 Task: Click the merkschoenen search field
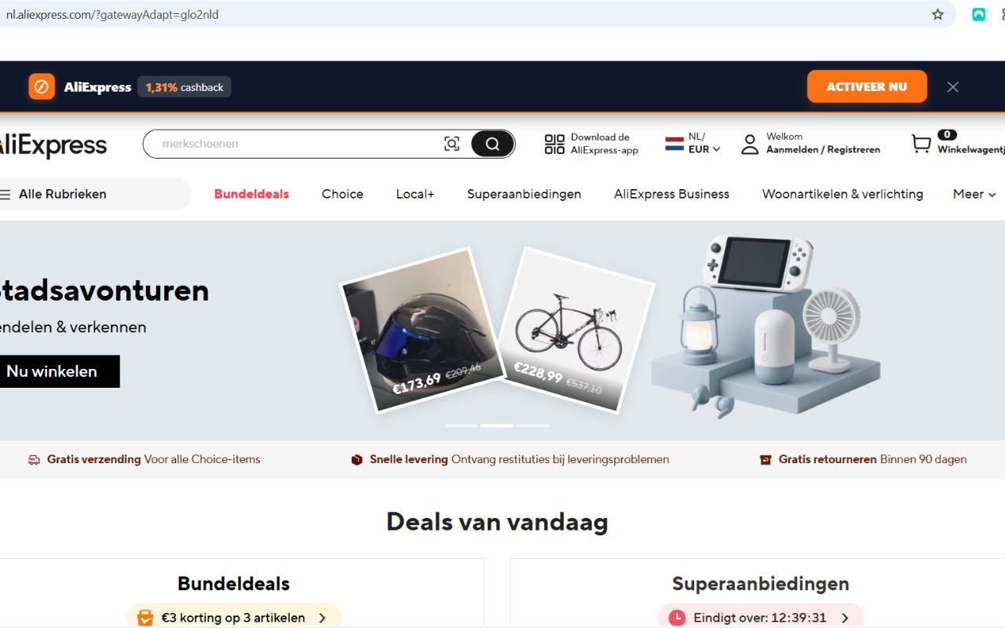(298, 144)
